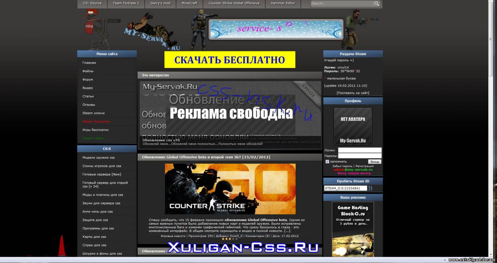Open the Игровые новости category link

[173, 236]
